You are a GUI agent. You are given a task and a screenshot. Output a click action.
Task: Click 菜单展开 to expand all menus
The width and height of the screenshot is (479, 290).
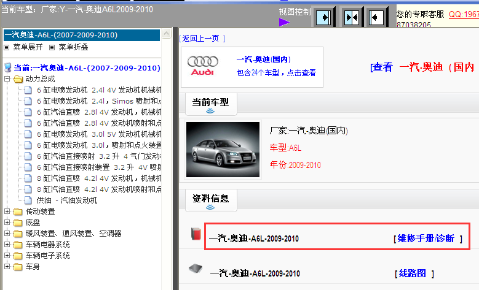pos(28,47)
